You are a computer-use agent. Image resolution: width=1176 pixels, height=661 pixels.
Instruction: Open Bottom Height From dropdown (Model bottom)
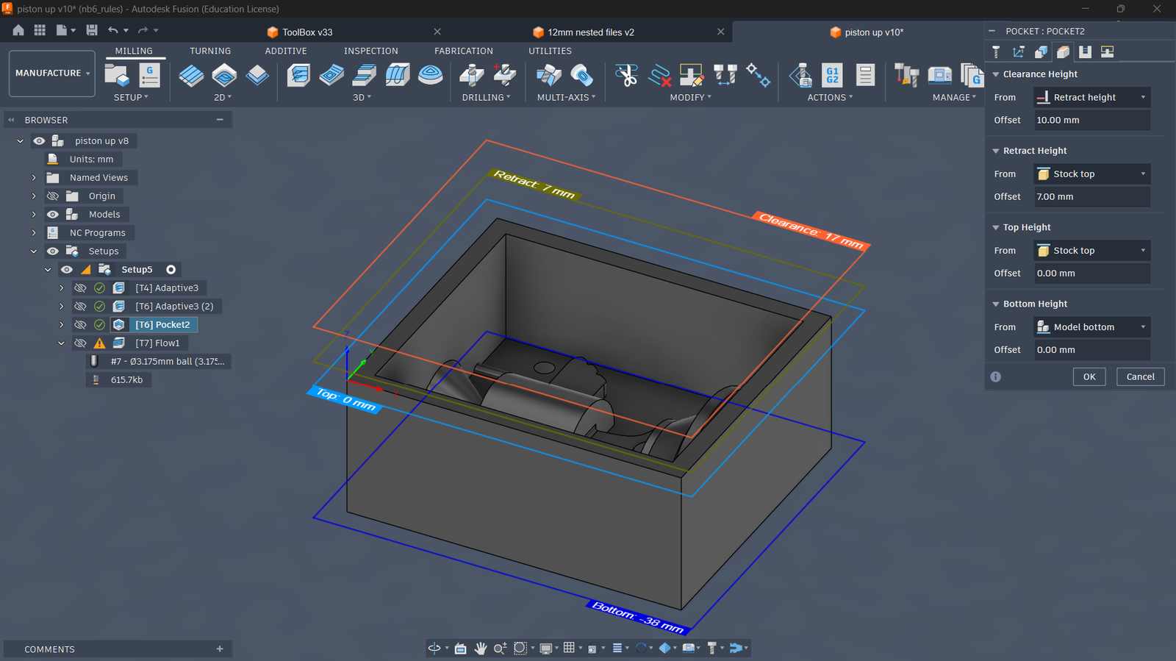point(1091,326)
